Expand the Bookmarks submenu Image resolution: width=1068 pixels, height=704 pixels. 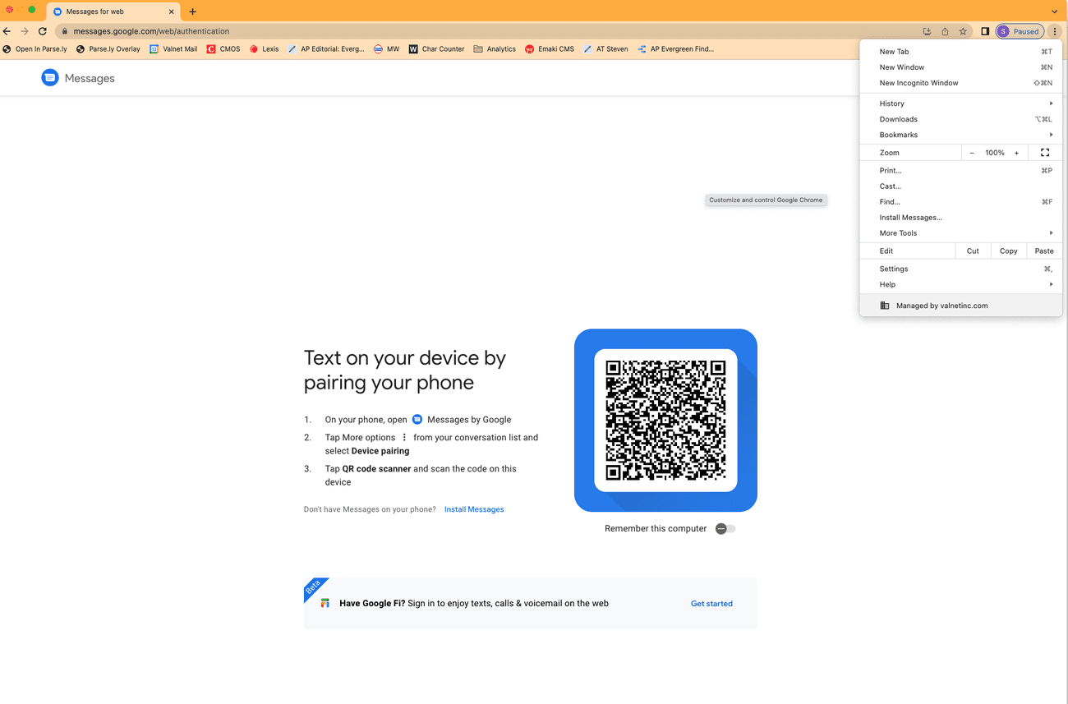tap(897, 134)
